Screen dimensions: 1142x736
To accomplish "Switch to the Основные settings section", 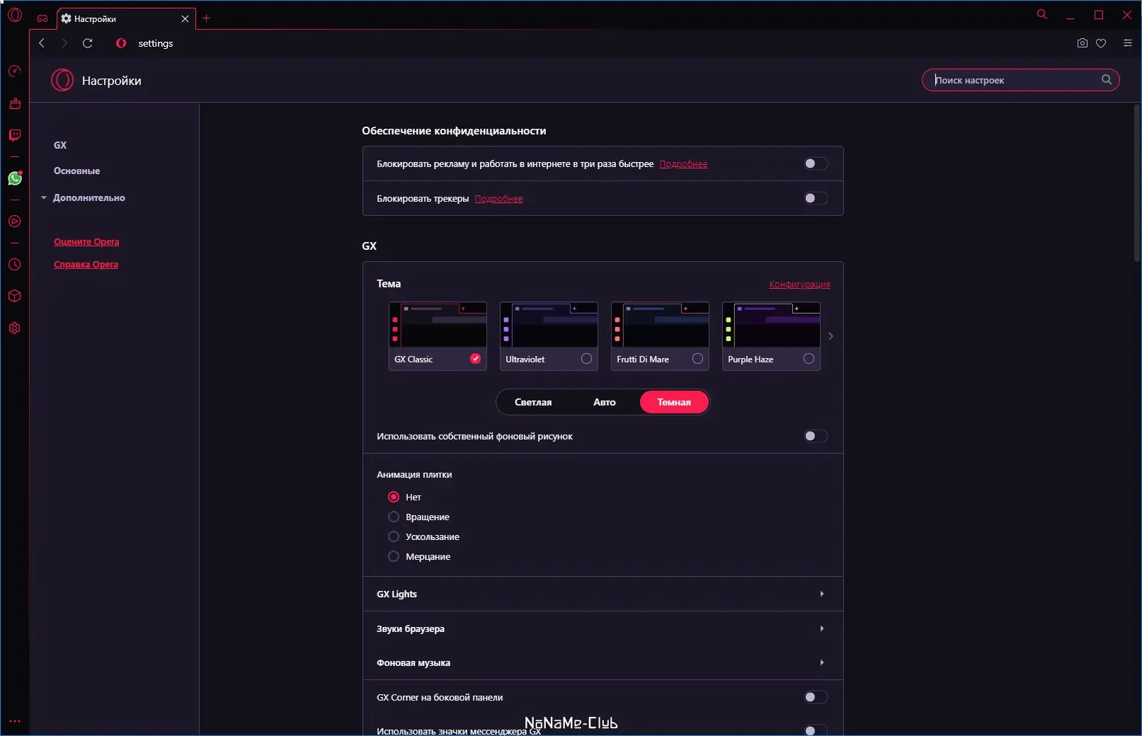I will coord(76,171).
